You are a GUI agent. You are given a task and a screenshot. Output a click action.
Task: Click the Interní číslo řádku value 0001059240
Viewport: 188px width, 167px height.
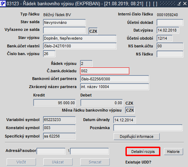(167, 15)
